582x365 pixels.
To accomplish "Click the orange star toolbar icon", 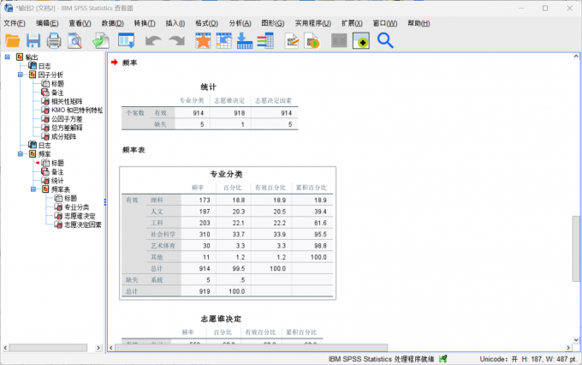I will pyautogui.click(x=203, y=40).
